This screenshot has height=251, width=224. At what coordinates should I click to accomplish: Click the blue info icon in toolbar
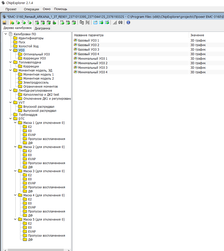(128, 22)
